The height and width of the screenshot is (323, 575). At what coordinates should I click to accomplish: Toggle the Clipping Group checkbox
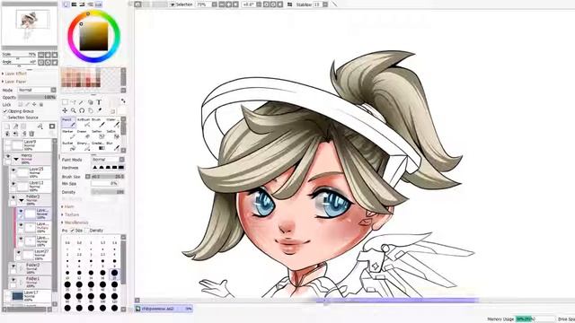click(5, 111)
